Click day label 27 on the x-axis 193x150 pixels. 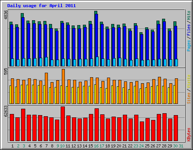click(x=158, y=146)
